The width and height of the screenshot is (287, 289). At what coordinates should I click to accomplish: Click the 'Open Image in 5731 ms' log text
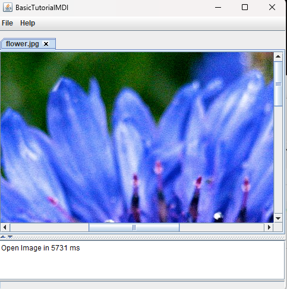(40, 248)
